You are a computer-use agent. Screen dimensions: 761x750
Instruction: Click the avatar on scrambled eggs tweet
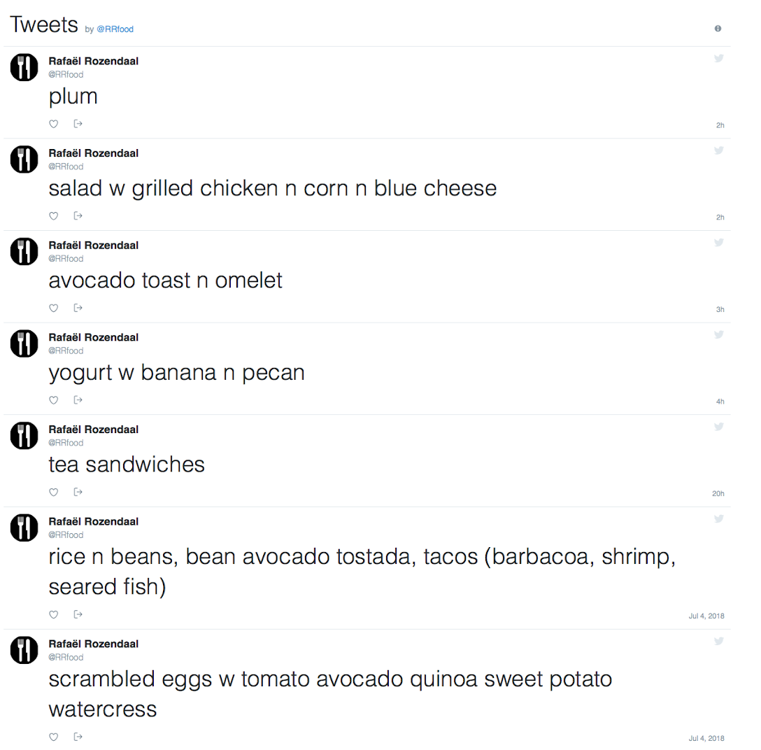24,650
